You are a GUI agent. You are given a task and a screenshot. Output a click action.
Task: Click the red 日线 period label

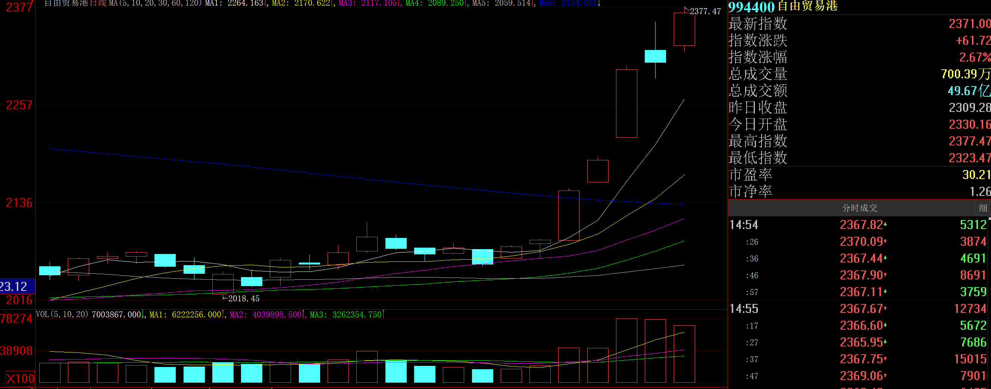click(x=98, y=3)
